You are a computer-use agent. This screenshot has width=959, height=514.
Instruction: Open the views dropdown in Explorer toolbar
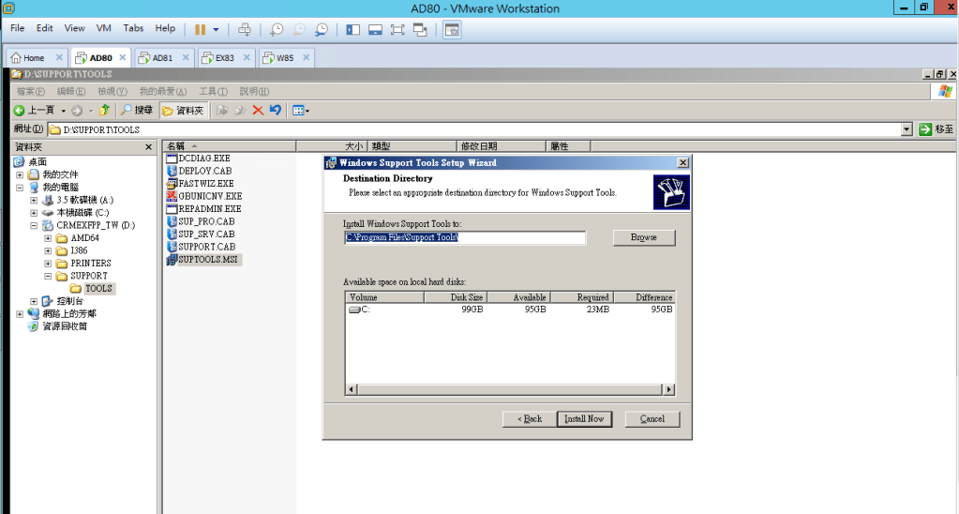(x=301, y=110)
